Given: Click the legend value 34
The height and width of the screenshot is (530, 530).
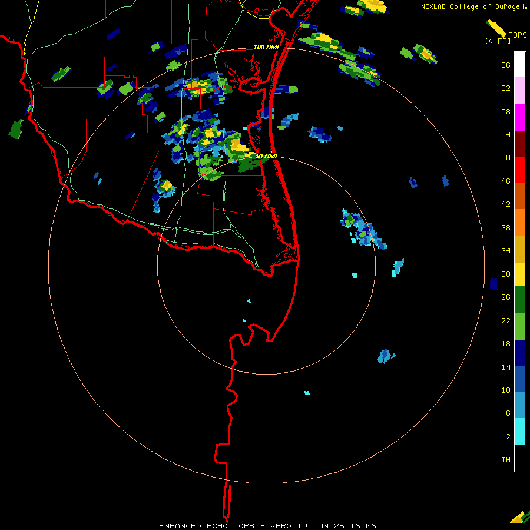Looking at the screenshot, I should 506,250.
